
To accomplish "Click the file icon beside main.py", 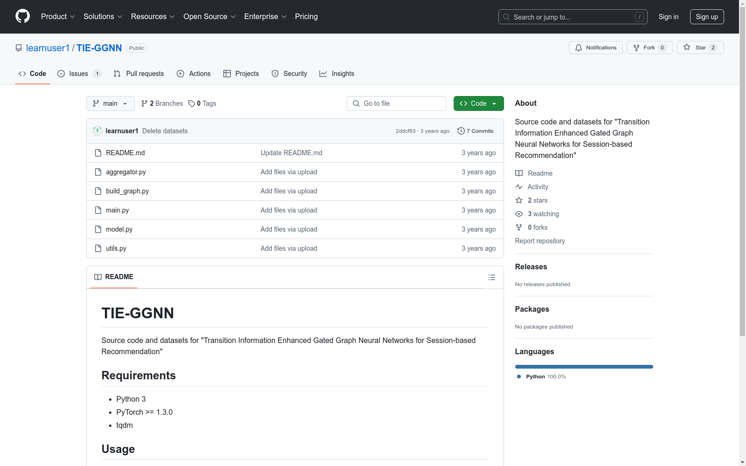I will (x=98, y=210).
